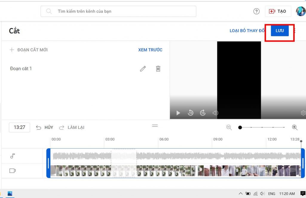Open the ENG language switcher in the taskbar

point(271,193)
